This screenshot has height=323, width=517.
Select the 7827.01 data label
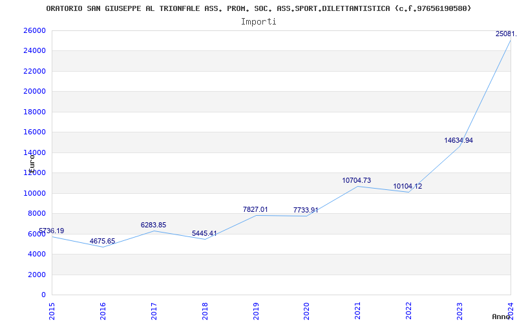pyautogui.click(x=255, y=209)
